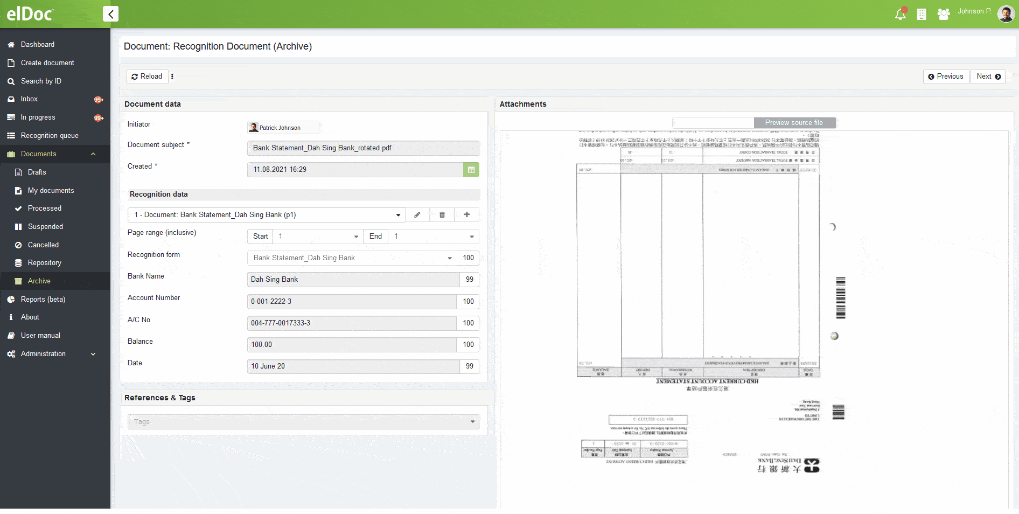Viewport: 1019px width, 514px height.
Task: Expand the Administration menu chevron
Action: pos(93,354)
